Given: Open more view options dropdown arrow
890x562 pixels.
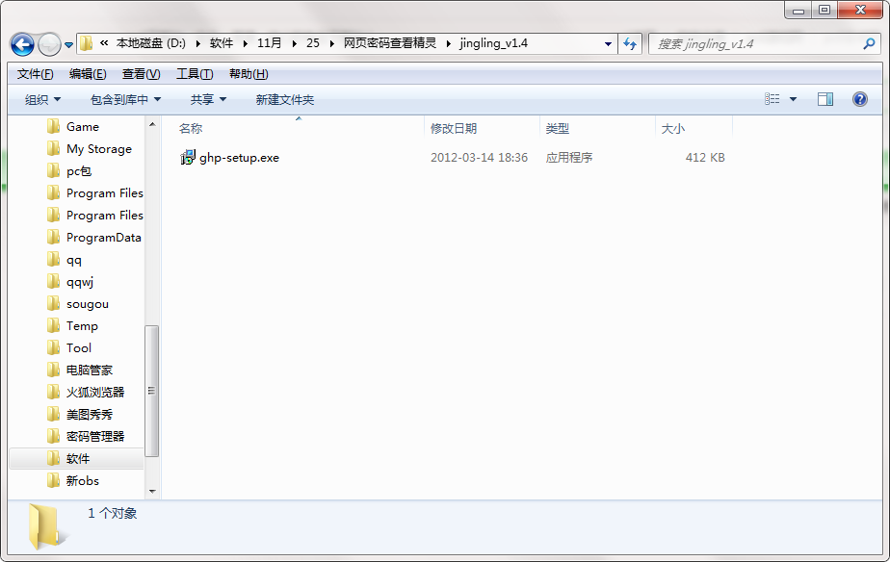Looking at the screenshot, I should click(x=793, y=99).
